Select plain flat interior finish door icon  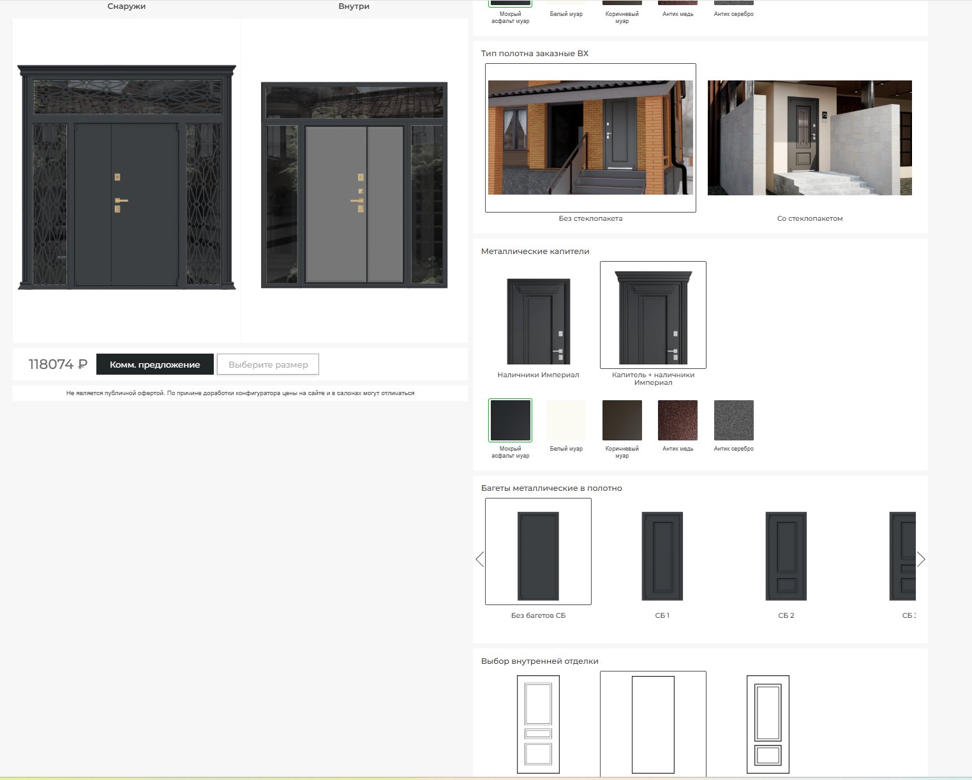pos(653,724)
